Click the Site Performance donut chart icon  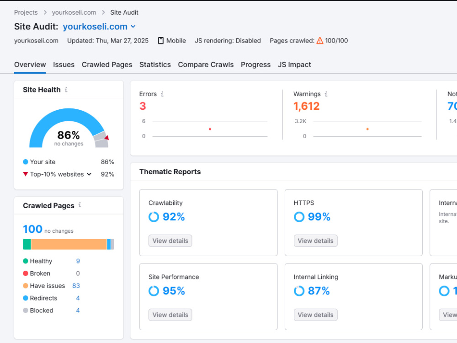(154, 291)
